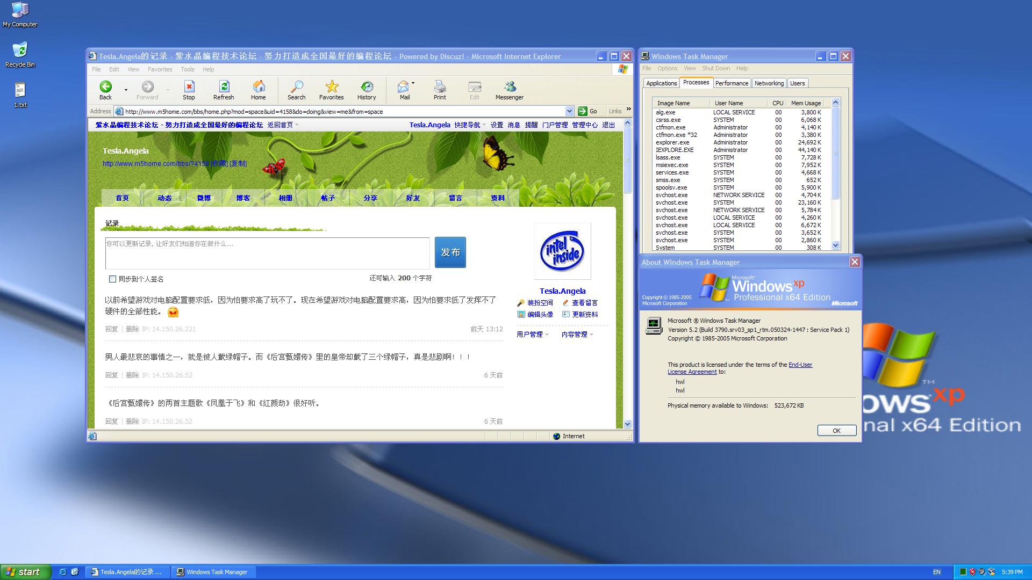Open 相册 tab on profile page

tap(285, 198)
